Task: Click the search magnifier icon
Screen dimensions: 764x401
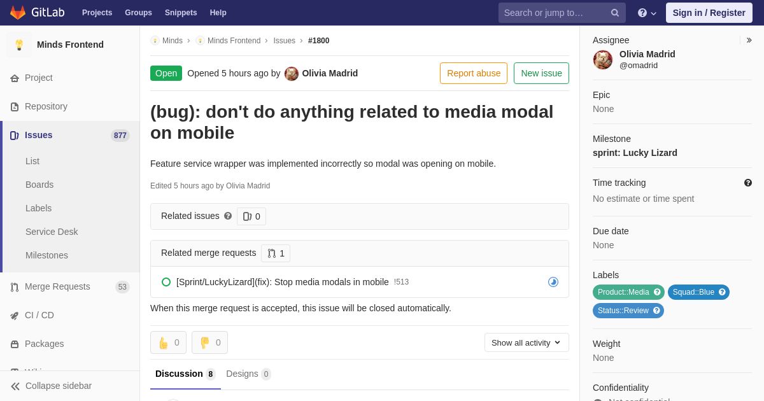Action: [614, 13]
